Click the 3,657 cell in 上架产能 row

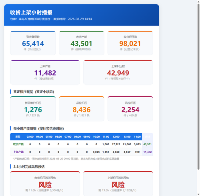tap(127, 152)
